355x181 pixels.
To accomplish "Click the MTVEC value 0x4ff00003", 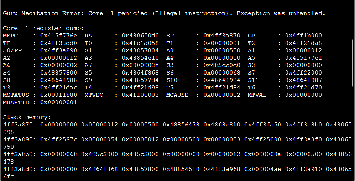I will pyautogui.click(x=140, y=95).
